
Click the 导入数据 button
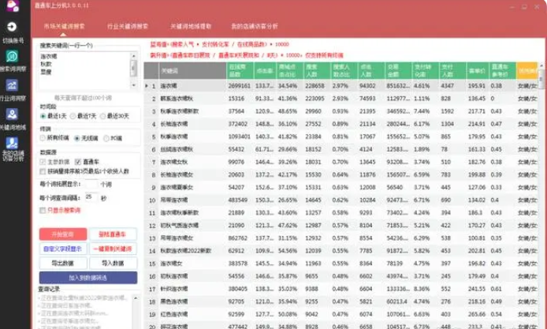[113, 263]
